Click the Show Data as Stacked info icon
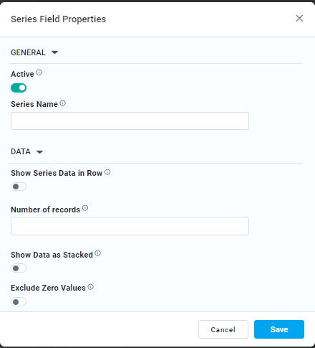Viewport: 315px width, 348px height. point(98,253)
